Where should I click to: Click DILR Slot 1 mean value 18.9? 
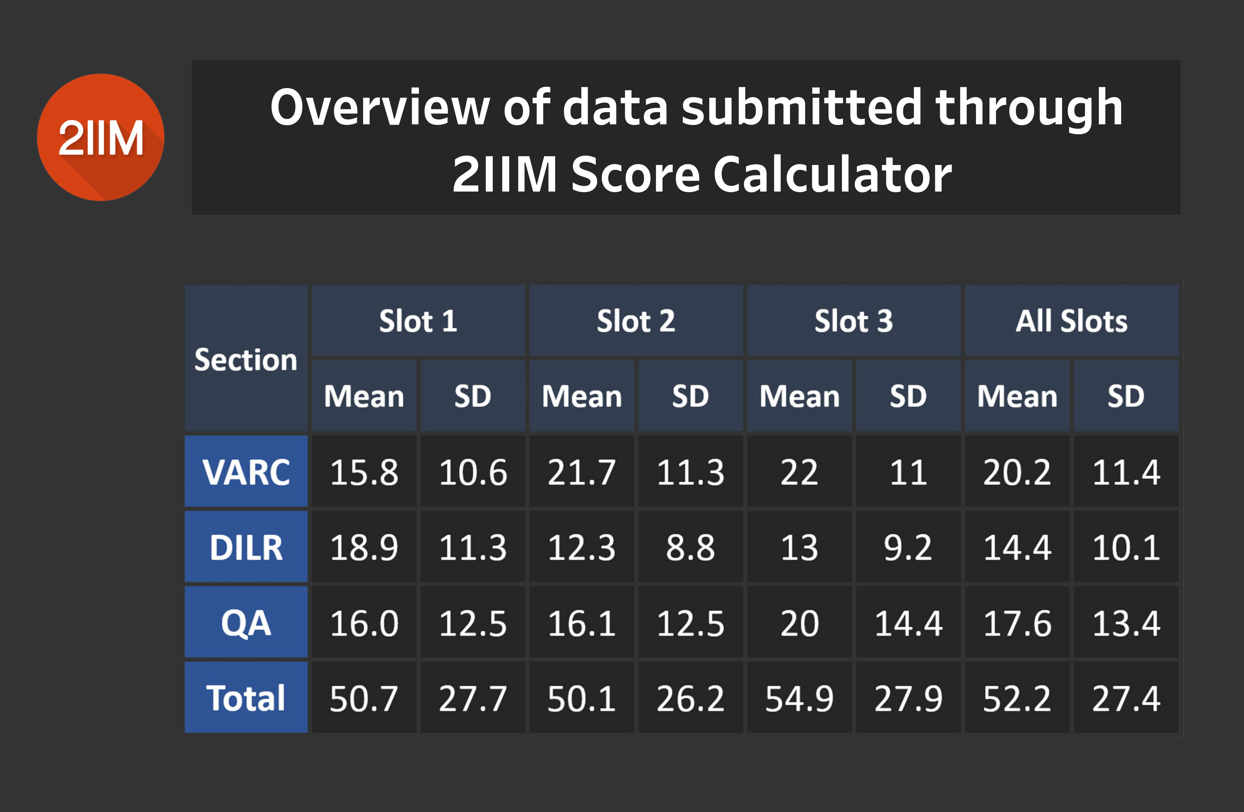[x=364, y=548]
